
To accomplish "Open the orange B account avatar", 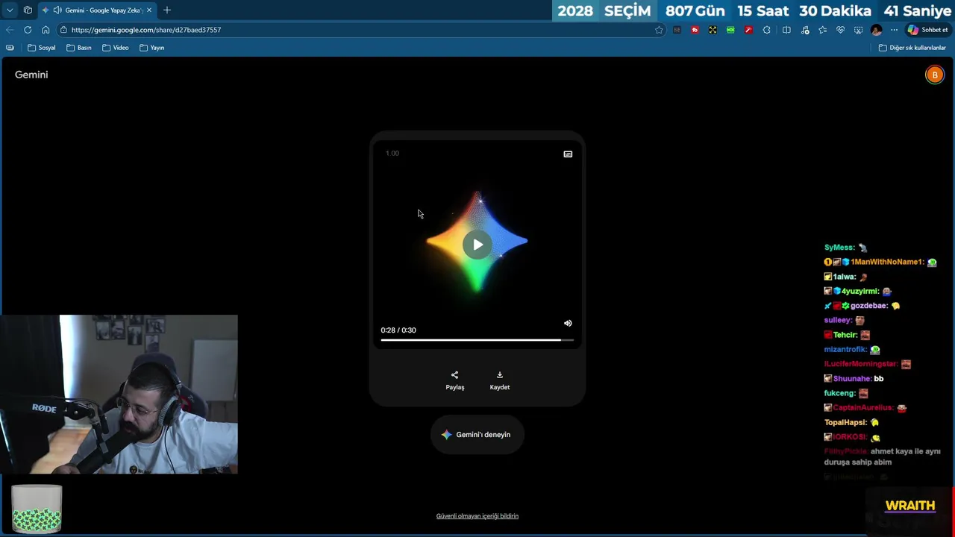I will (x=934, y=75).
